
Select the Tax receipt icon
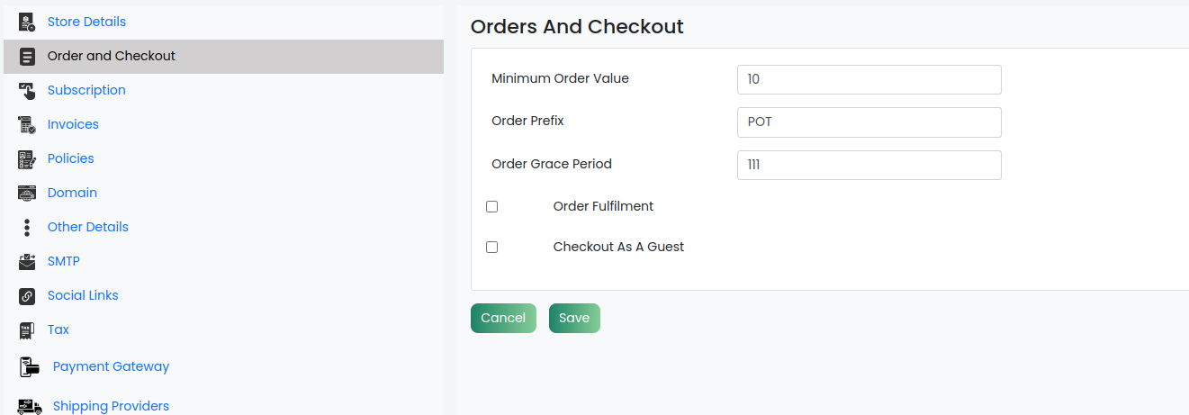point(27,329)
